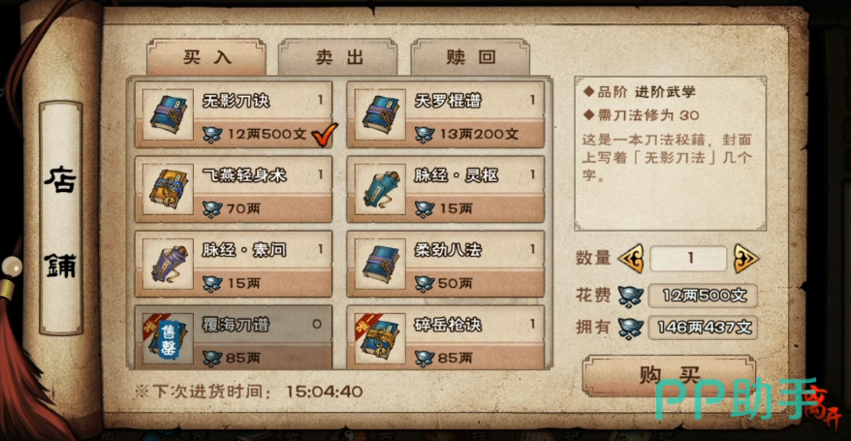Select the 柔劲八法 item name
851x441 pixels.
(448, 250)
